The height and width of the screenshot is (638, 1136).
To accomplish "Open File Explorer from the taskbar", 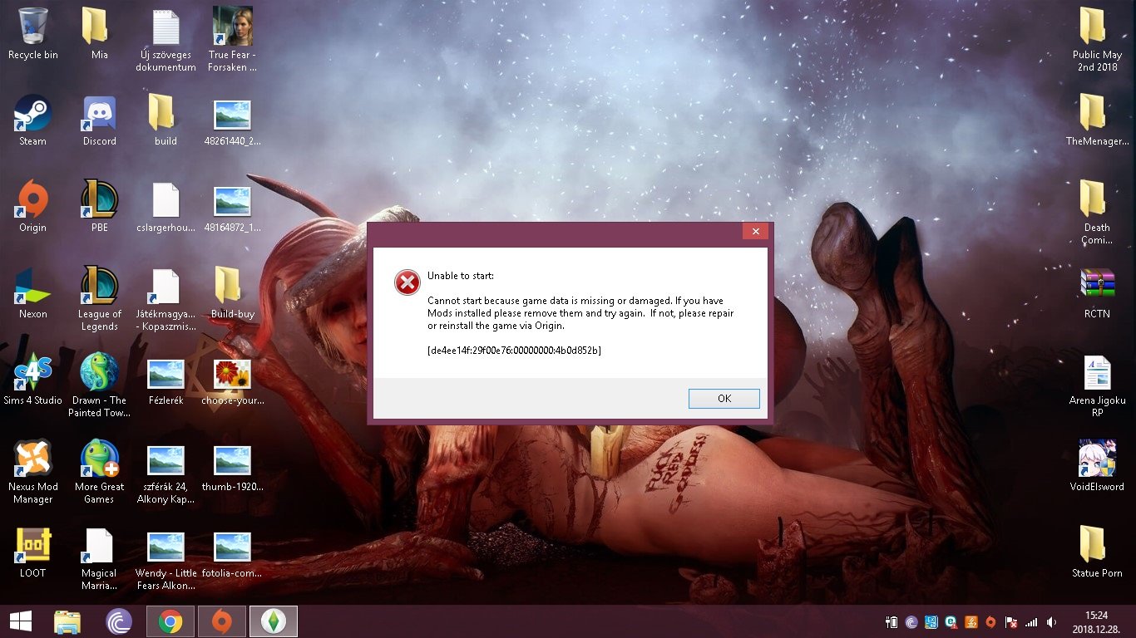I will 67,621.
